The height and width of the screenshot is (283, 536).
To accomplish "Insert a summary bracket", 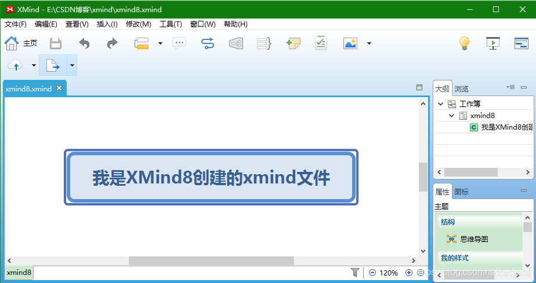I will coord(264,43).
